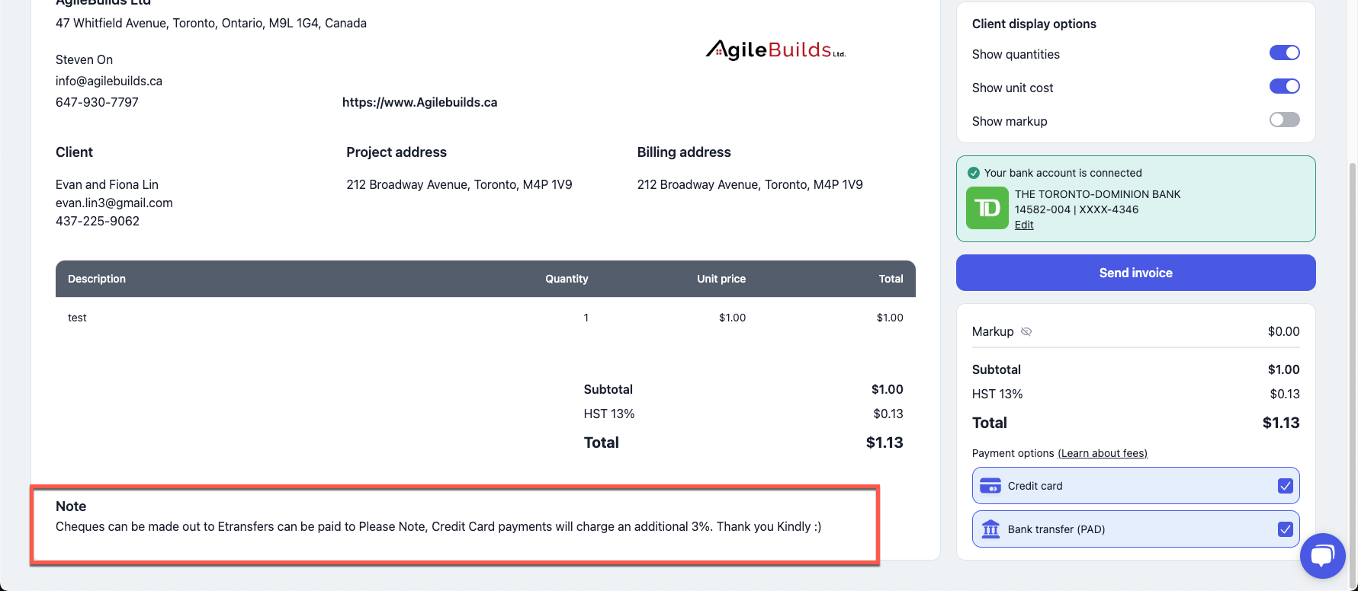Open the Learn about fees link
The width and height of the screenshot is (1358, 591).
1102,453
